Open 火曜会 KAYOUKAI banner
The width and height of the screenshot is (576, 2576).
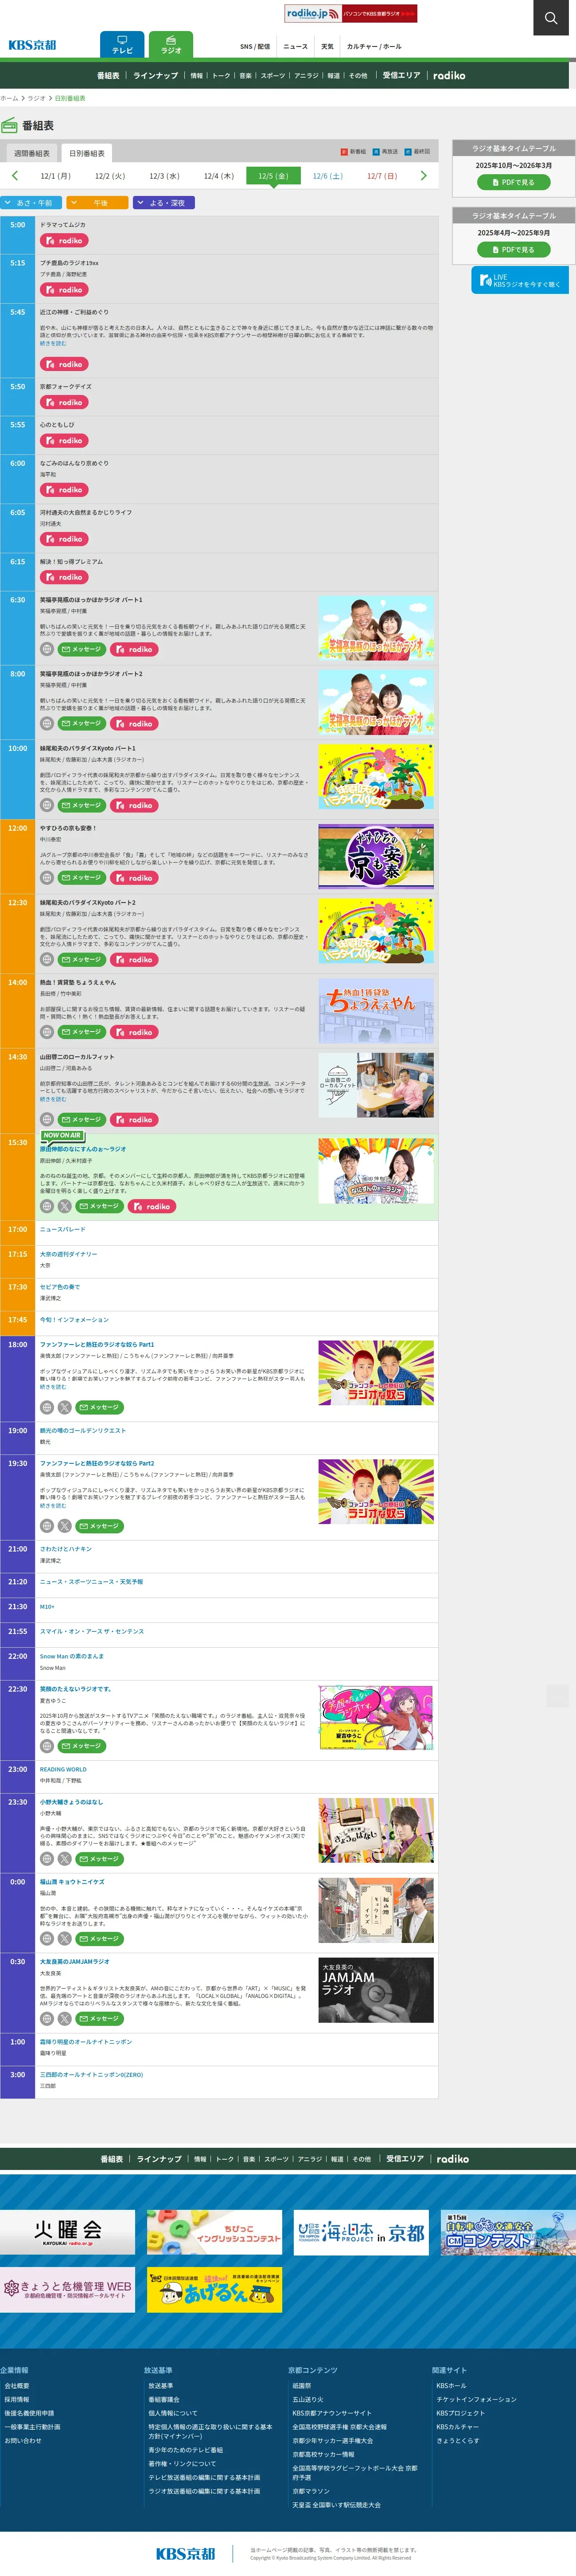click(67, 2233)
